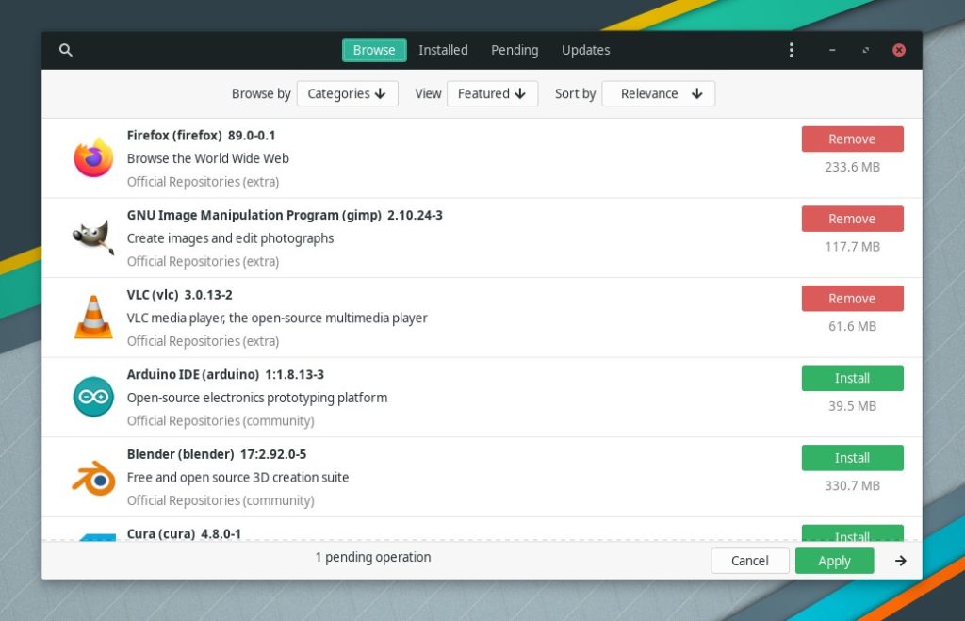965x621 pixels.
Task: Restore the package manager window size
Action: pos(866,50)
